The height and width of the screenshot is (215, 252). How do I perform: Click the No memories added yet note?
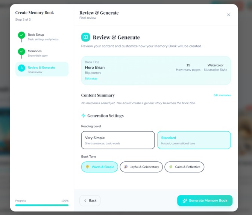(138, 103)
